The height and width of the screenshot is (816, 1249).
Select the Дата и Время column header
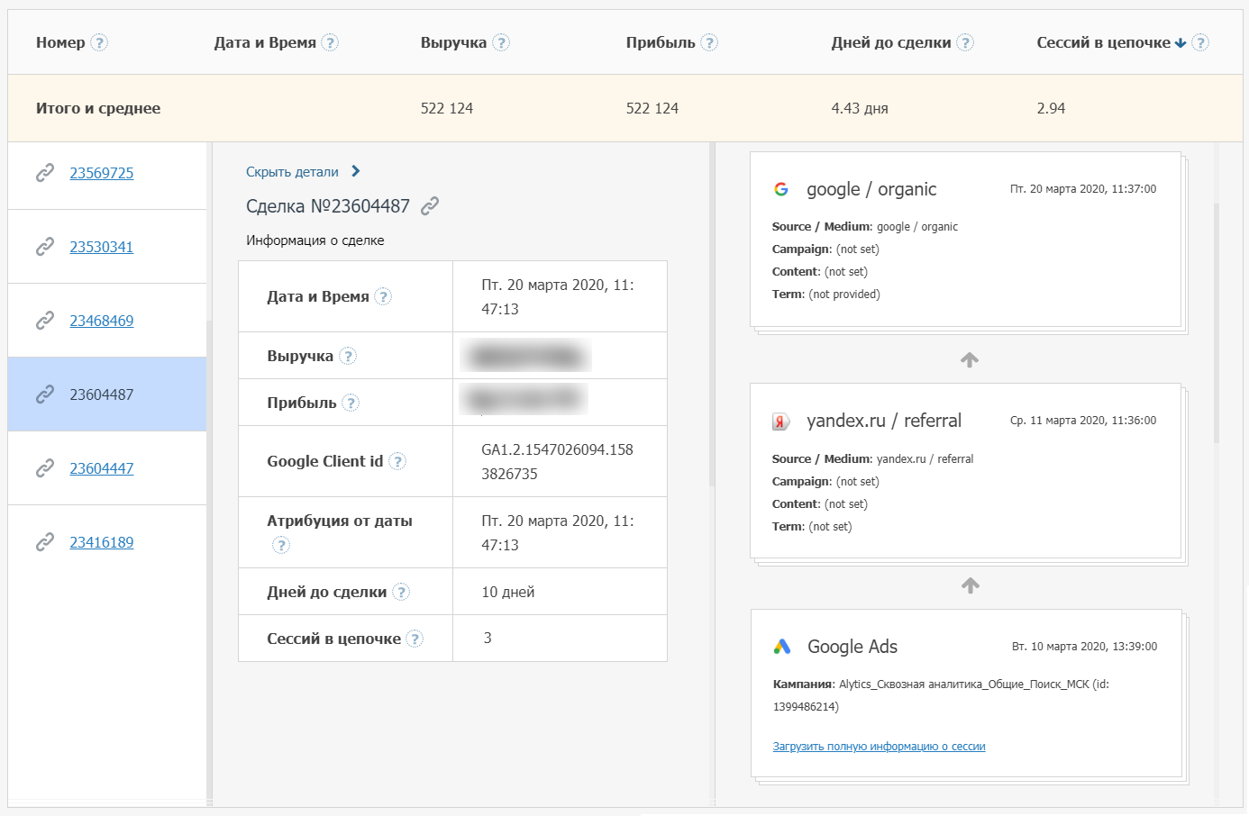click(x=265, y=42)
